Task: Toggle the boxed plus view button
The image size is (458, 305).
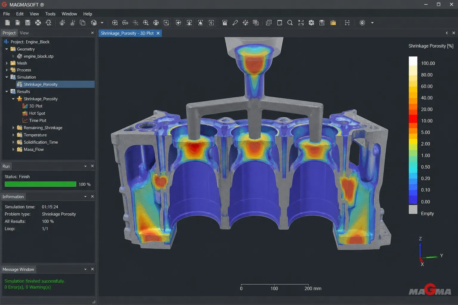Action: point(166,23)
